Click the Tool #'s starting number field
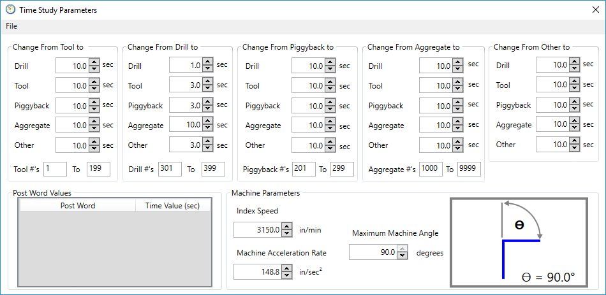Screen dimensions: 606x295 click(x=55, y=169)
